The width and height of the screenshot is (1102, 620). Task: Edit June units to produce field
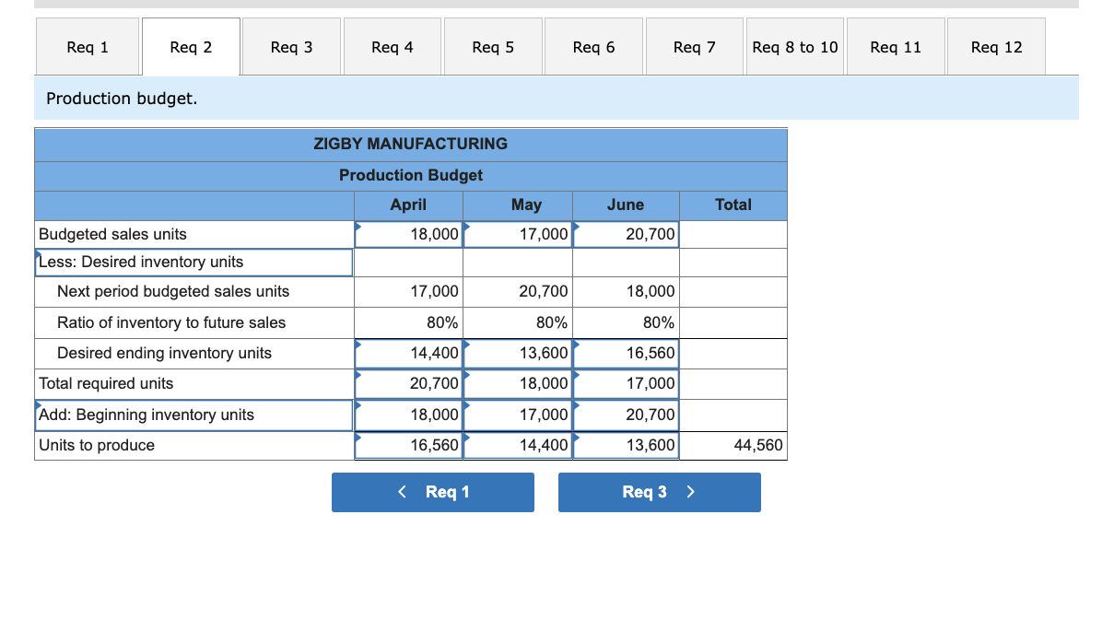click(627, 445)
